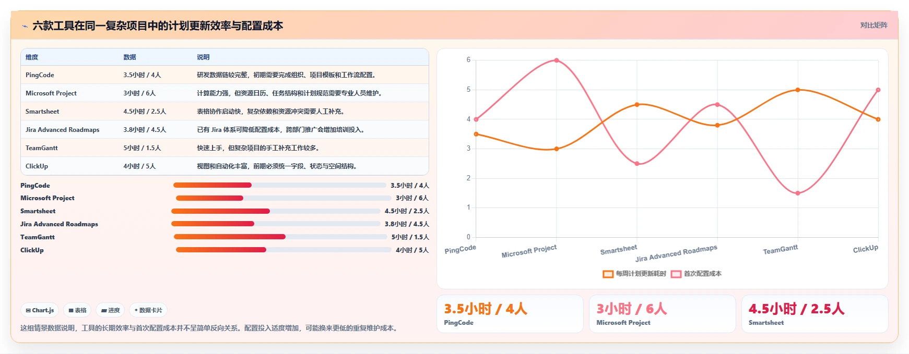Viewport: 909px width, 354px height.
Task: Open the Smartsheet 4.5小时 / 2.5人 data card
Action: 814,314
